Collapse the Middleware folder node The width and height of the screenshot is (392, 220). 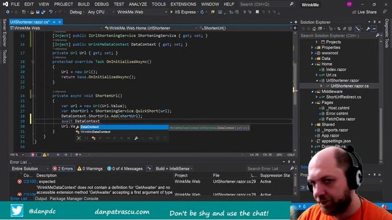click(312, 92)
